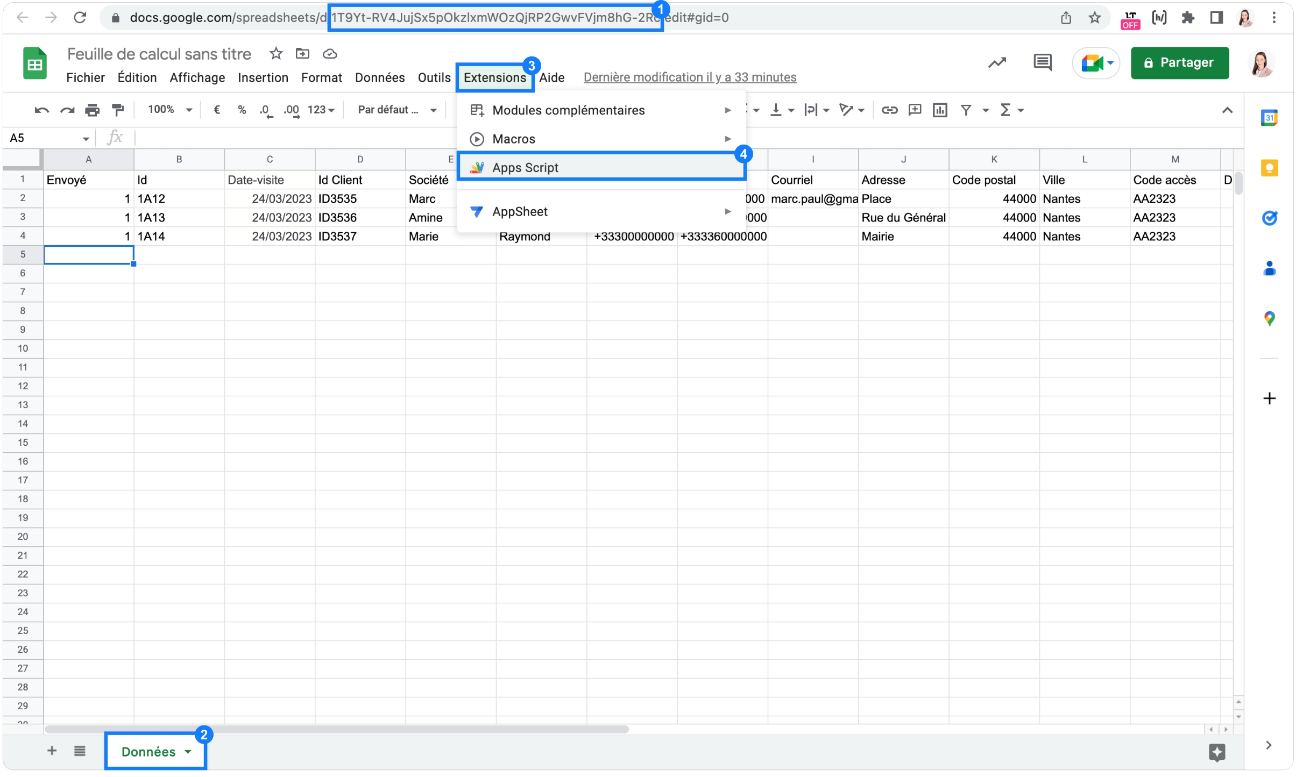Open Name box dropdown arrow

pos(86,139)
